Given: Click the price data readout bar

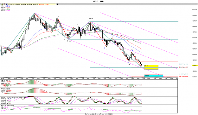Looking at the screenshot, I should [x=32, y=4].
